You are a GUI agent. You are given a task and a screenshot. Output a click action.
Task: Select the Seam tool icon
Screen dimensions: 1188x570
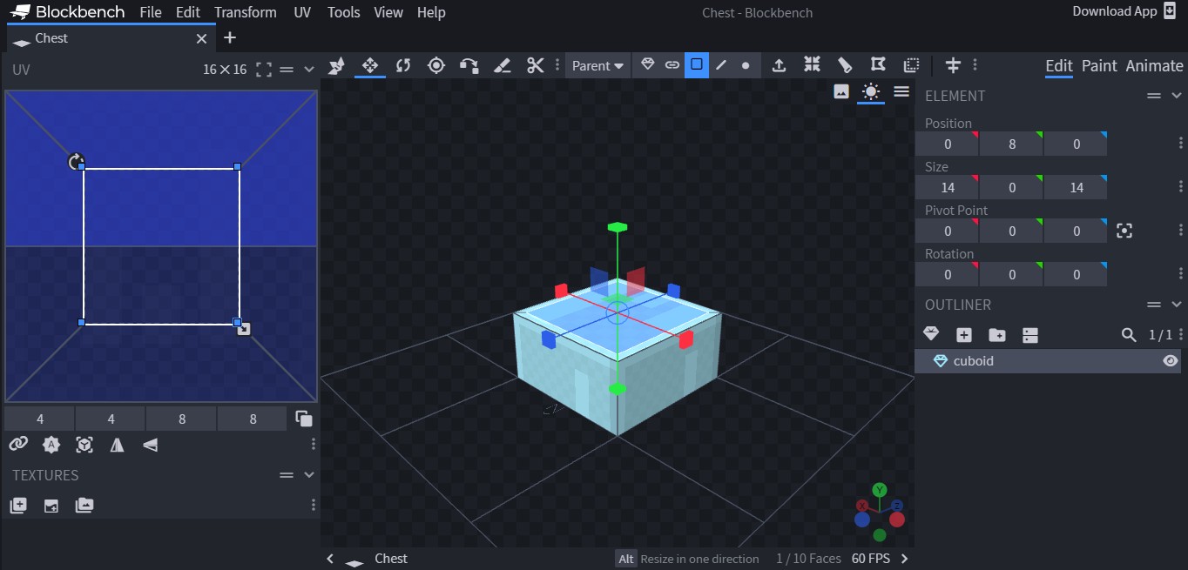(x=502, y=65)
